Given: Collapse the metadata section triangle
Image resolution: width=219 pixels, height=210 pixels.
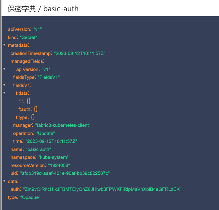Looking at the screenshot, I should pos(4,45).
